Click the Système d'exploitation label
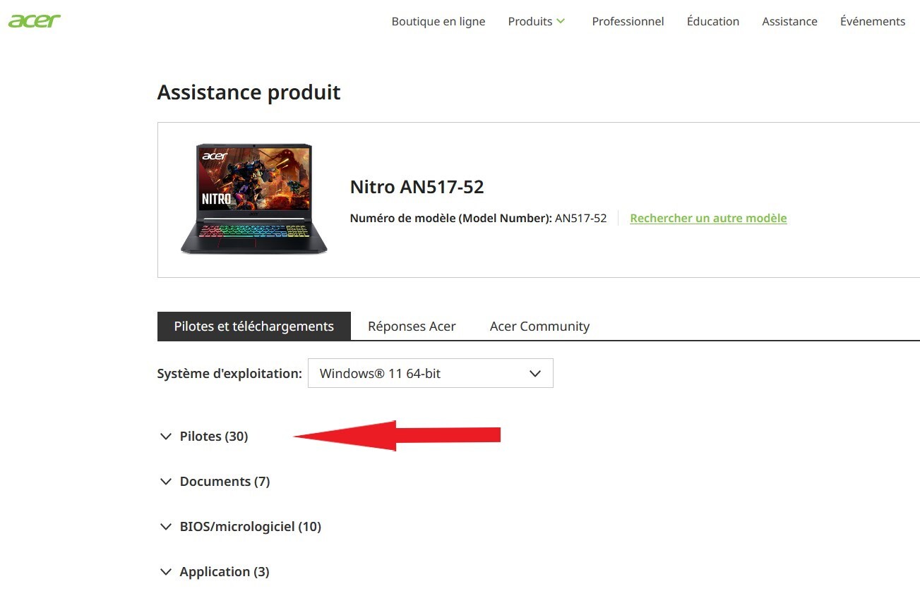The image size is (920, 591). tap(229, 374)
